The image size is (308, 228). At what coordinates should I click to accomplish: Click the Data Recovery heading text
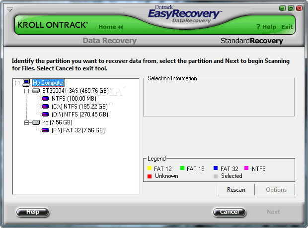(x=110, y=41)
